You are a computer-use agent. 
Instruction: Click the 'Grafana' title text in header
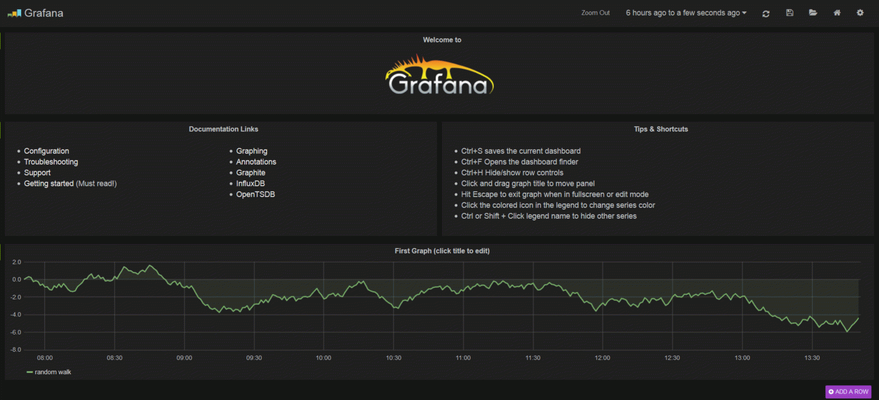point(44,13)
